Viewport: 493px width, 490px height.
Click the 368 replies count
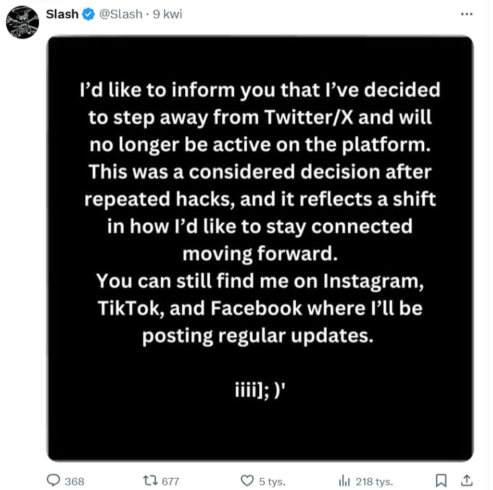tap(75, 481)
